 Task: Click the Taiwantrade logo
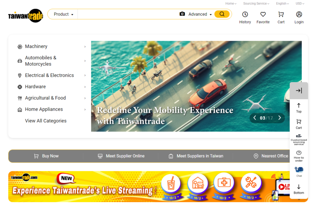(25, 16)
